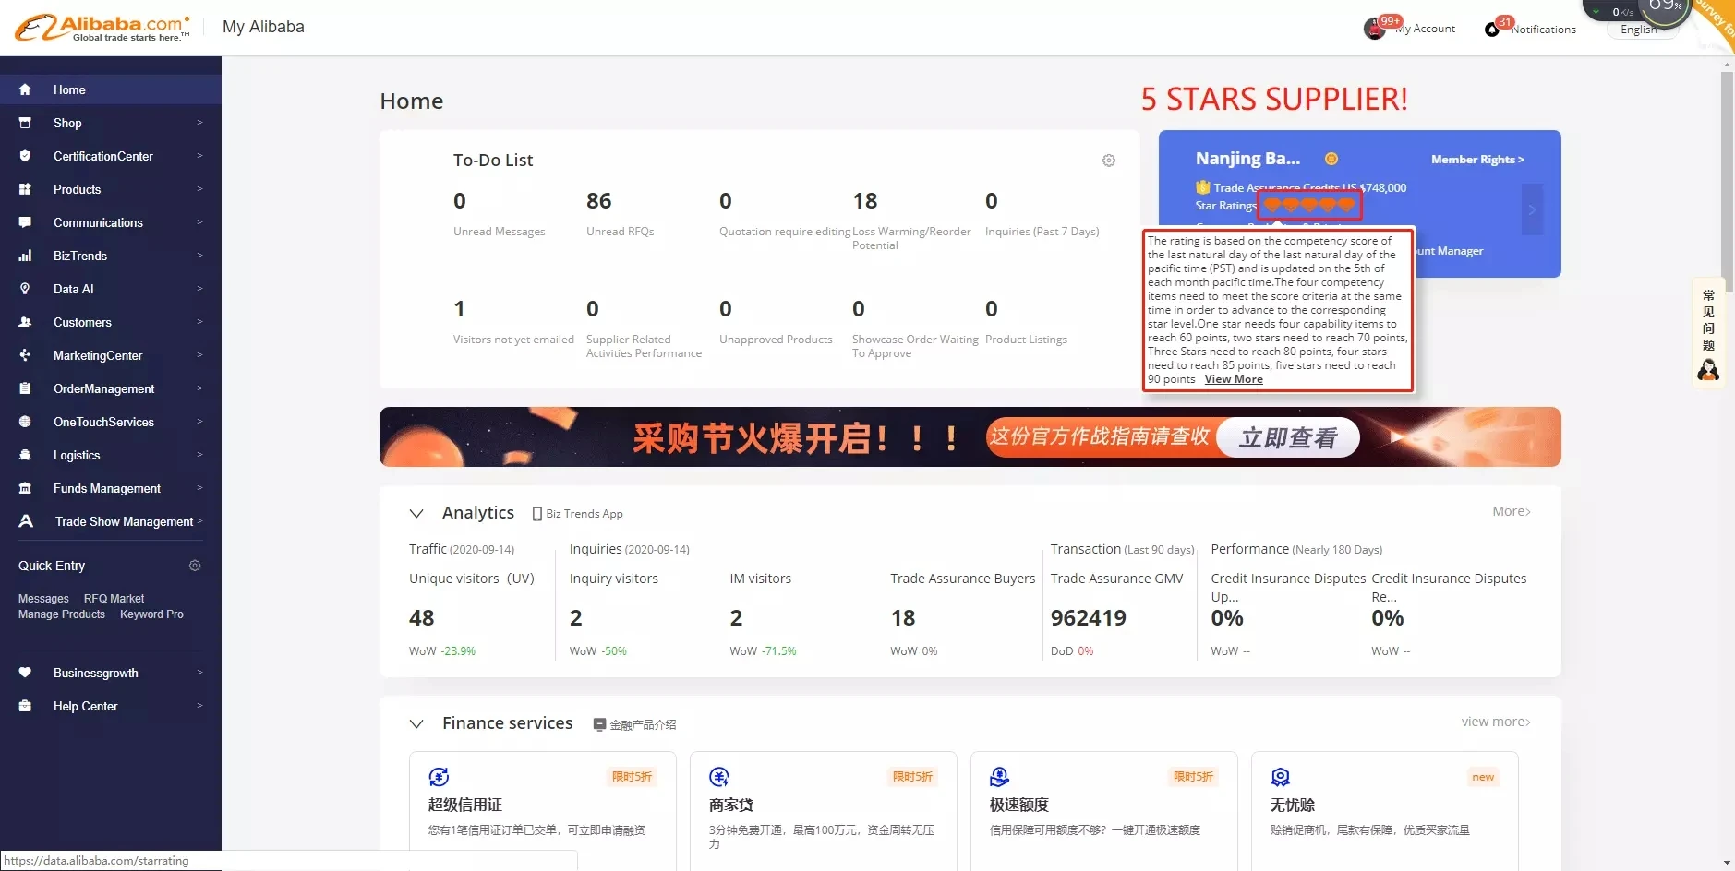Image resolution: width=1735 pixels, height=871 pixels.
Task: Click the Customers people icon in sidebar
Action: pos(25,322)
